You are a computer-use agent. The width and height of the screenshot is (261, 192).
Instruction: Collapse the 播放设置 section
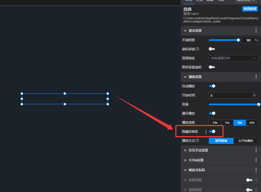click(185, 77)
